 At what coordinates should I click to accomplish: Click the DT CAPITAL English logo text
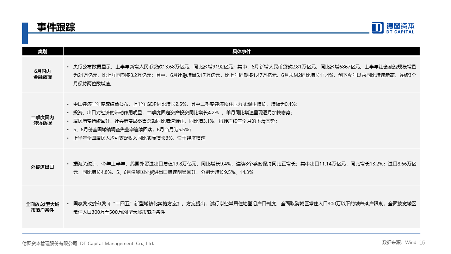pyautogui.click(x=400, y=32)
